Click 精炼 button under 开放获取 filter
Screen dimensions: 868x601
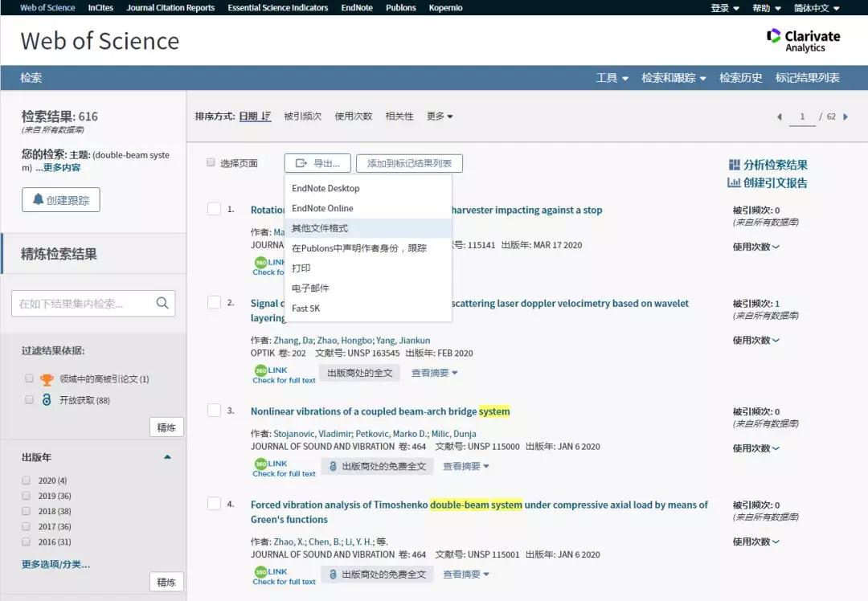click(166, 427)
